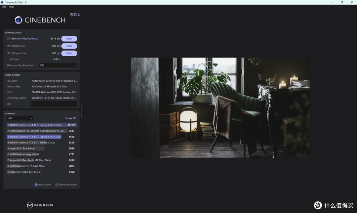The image size is (357, 213).
Task: Click the CPU Multi Core score 893 pts
Action: 56,46
